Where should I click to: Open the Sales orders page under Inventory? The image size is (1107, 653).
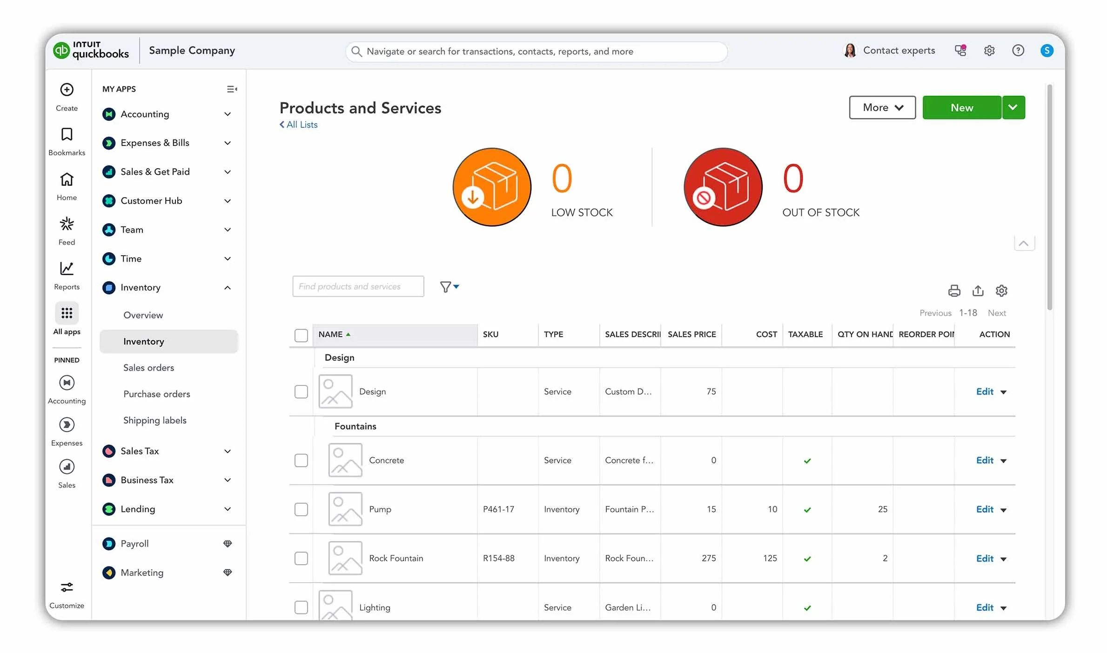148,367
